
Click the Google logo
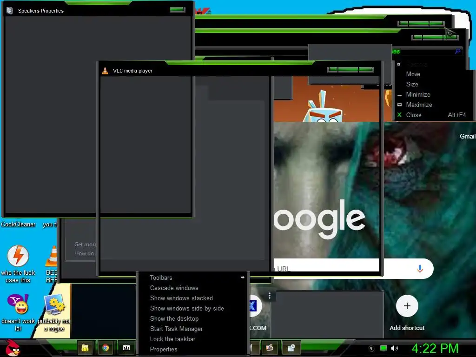[x=319, y=219]
